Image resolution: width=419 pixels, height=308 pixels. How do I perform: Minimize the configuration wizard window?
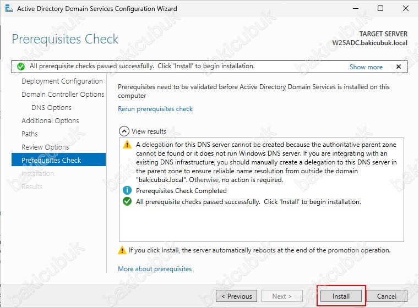tap(356, 9)
